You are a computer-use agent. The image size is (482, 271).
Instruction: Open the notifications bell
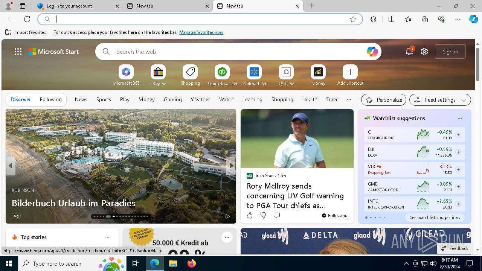pyautogui.click(x=409, y=52)
